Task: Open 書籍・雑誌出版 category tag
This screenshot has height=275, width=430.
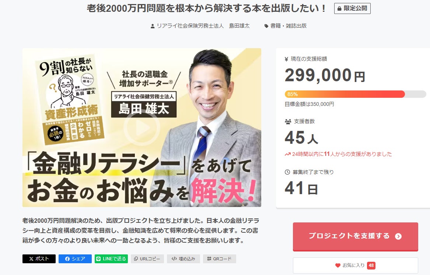Action: (x=289, y=26)
